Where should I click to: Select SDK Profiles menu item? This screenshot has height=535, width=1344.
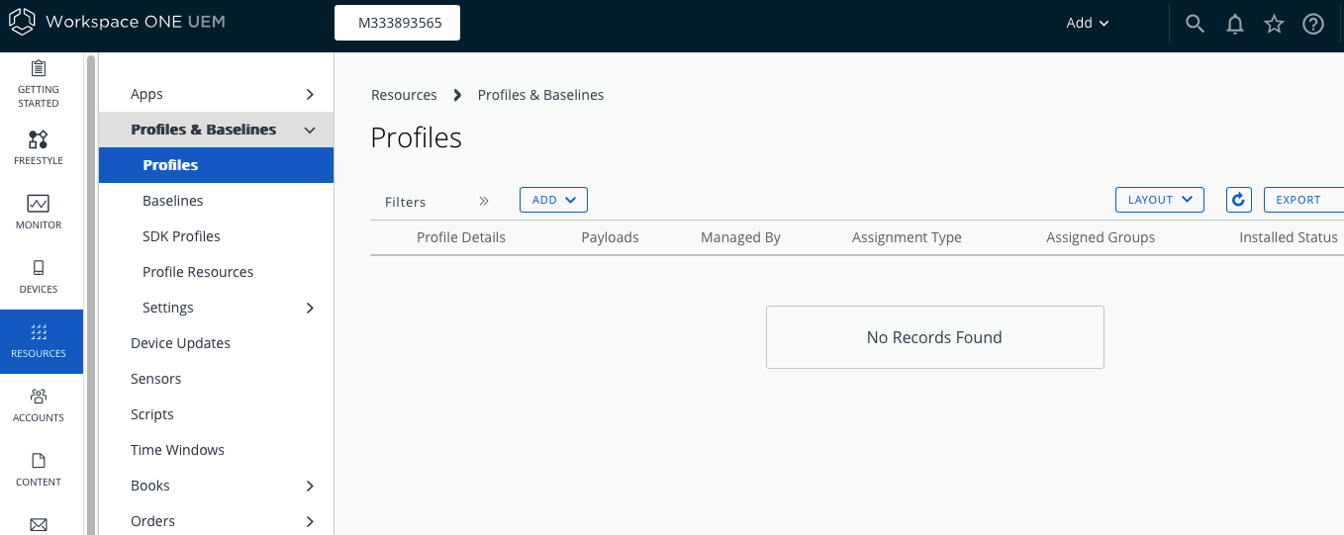[181, 236]
